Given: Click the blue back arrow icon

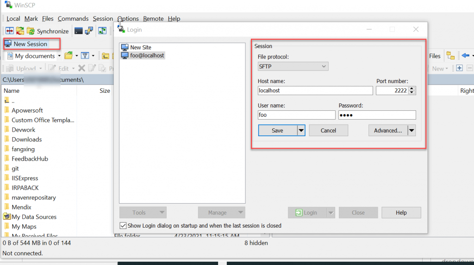Looking at the screenshot, I should pos(466,55).
